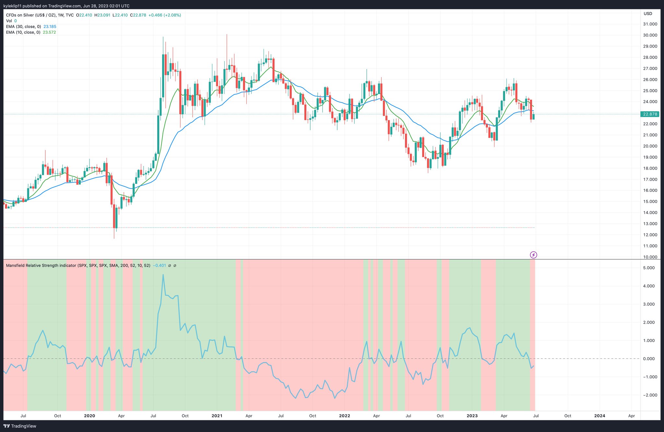Viewport: 664px width, 432px height.
Task: Select the EMA (30, close, 0) indicator
Action: coord(23,26)
